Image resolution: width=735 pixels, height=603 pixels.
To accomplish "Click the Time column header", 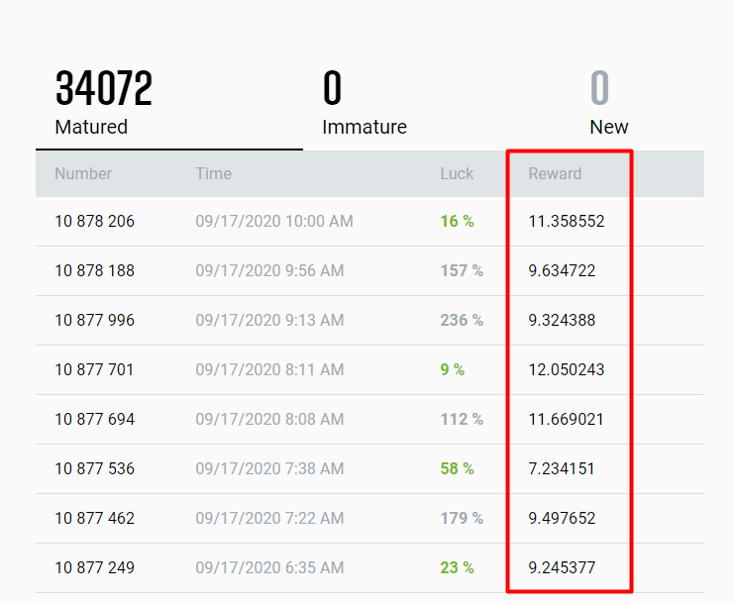I will [213, 173].
